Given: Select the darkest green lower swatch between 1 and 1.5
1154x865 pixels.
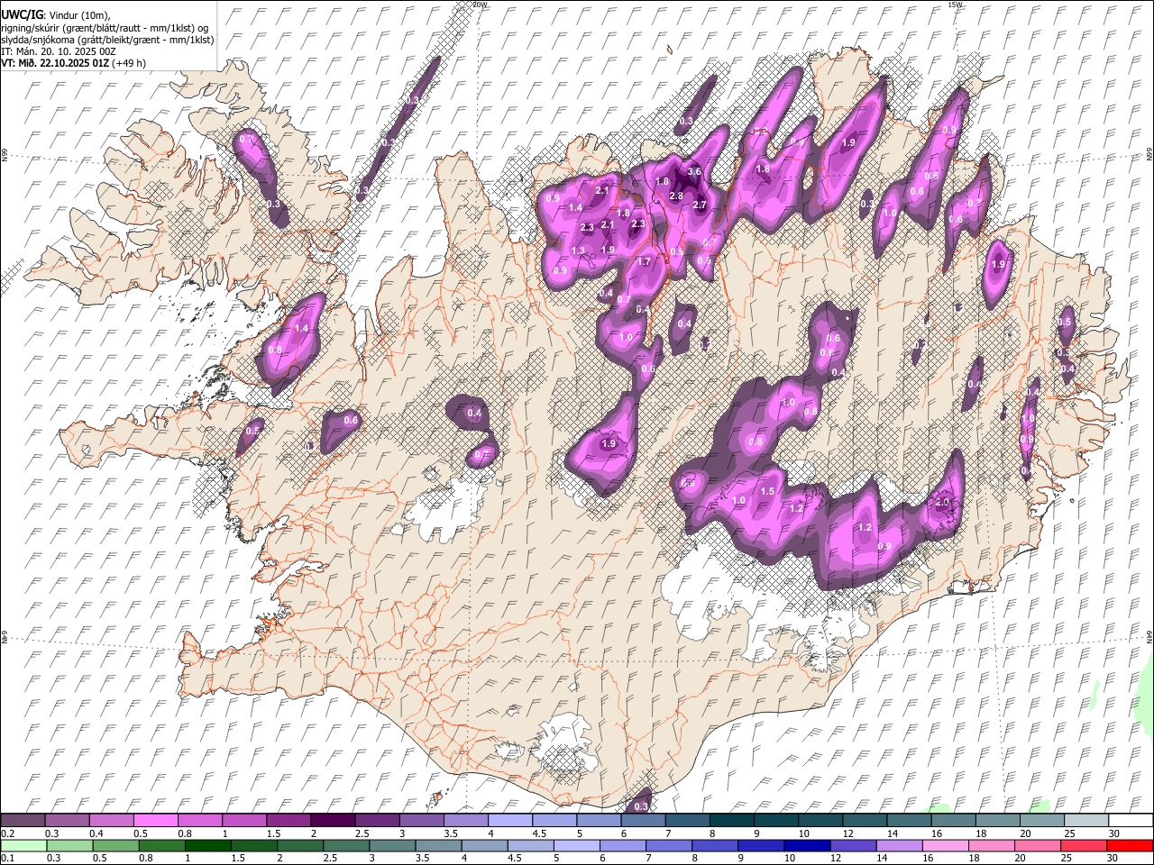Looking at the screenshot, I should (207, 845).
